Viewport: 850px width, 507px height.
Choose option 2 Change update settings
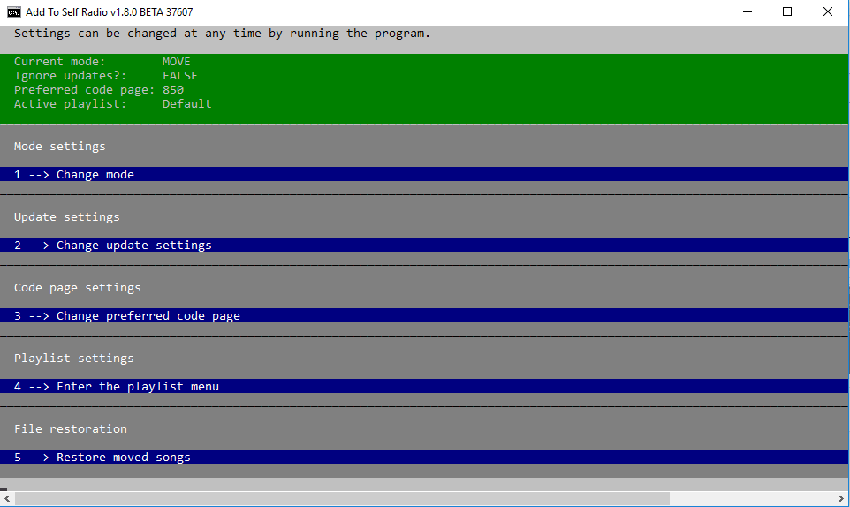(113, 246)
